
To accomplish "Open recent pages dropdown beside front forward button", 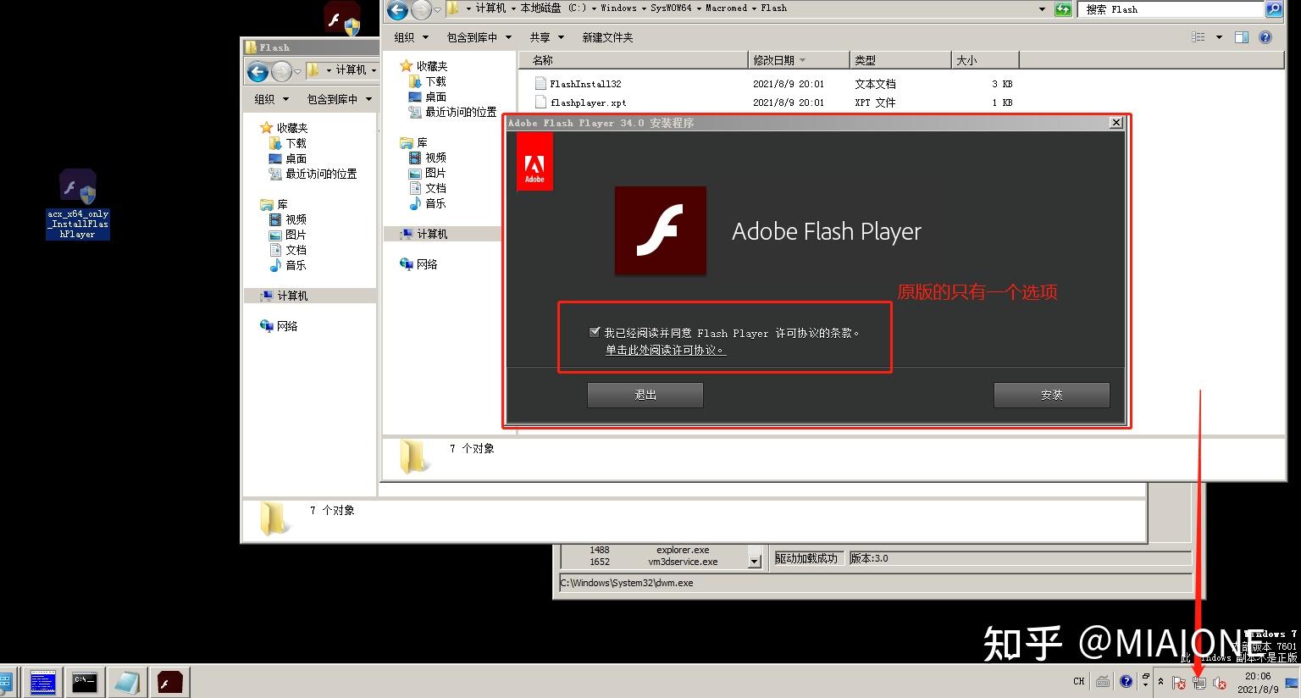I will click(x=437, y=10).
